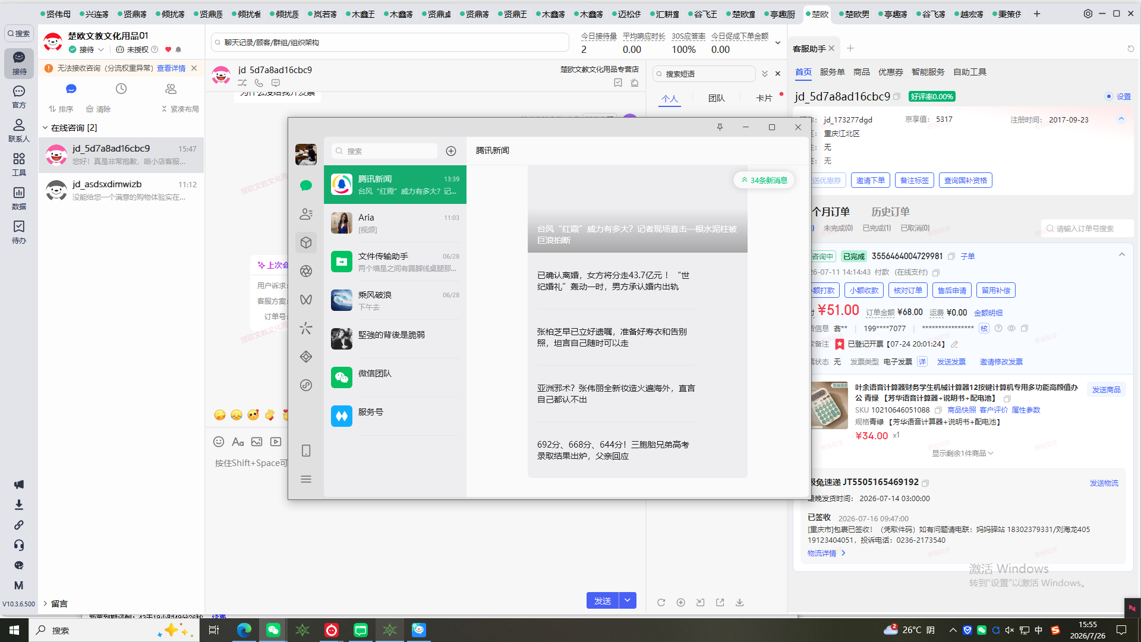Collapse the 在线咨询 [2] group

pyautogui.click(x=45, y=128)
